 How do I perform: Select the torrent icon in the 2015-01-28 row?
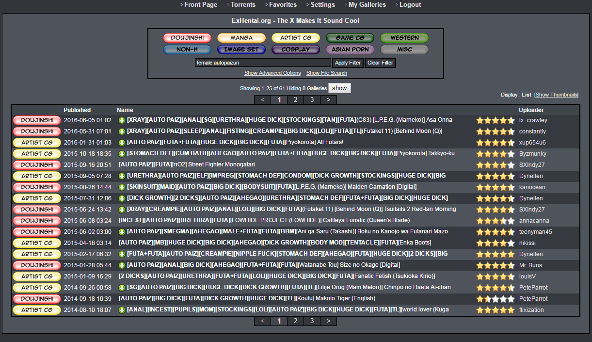(x=122, y=265)
